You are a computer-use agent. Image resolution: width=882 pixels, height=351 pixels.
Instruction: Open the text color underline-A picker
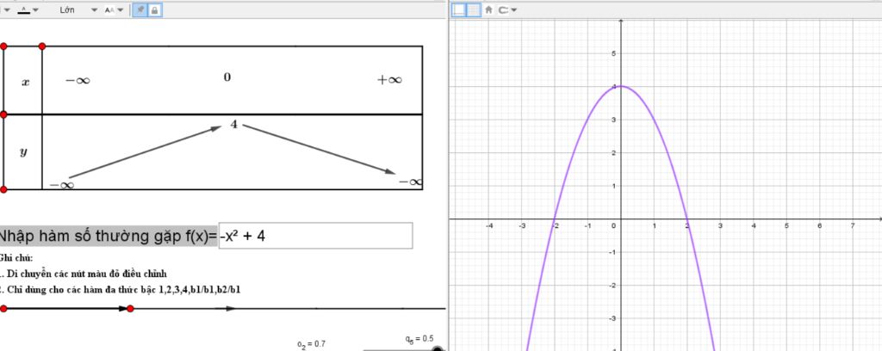pyautogui.click(x=23, y=10)
